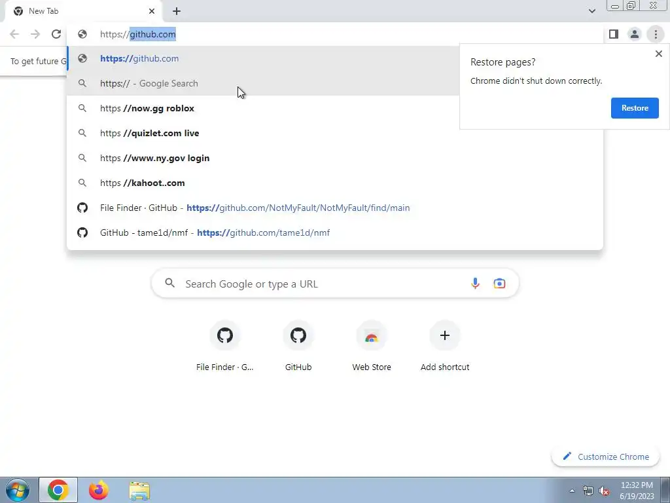The width and height of the screenshot is (670, 503).
Task: Reload the page with refresh icon
Action: (56, 34)
